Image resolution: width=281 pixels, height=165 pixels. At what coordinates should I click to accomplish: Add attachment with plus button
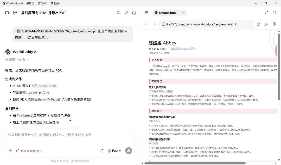coord(11,151)
